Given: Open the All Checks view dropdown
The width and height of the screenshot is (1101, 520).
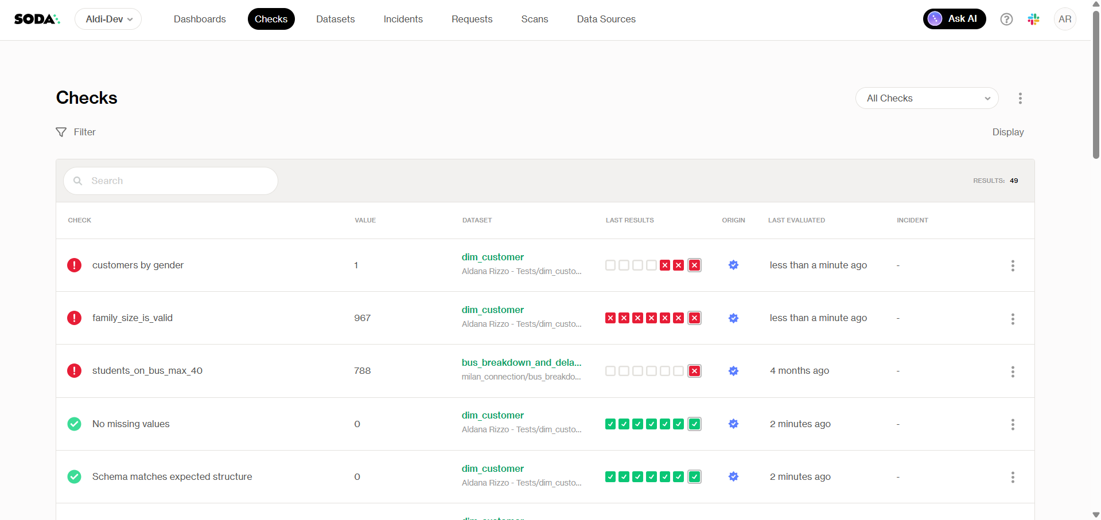Looking at the screenshot, I should (927, 98).
